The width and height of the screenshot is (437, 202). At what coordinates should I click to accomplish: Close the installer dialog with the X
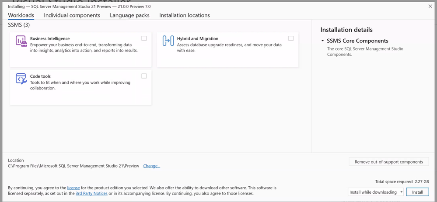click(430, 7)
